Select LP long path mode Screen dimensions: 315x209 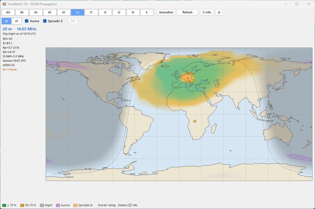17,21
